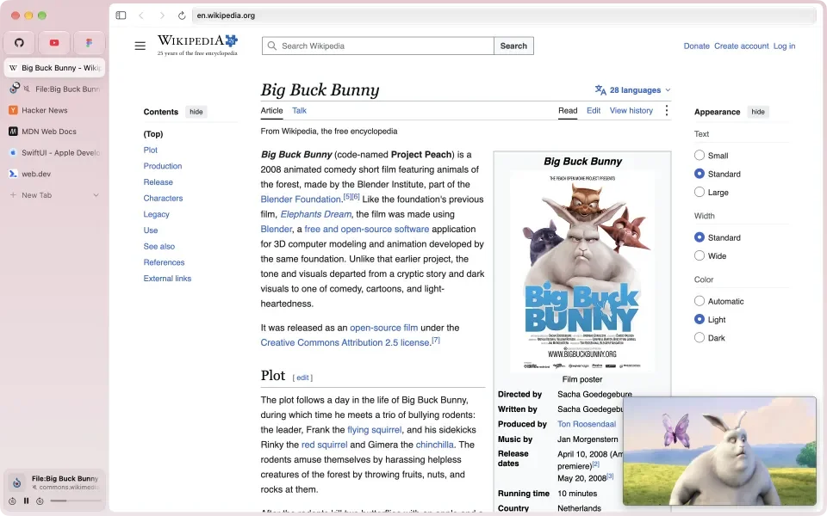Open the three-dot more options menu
This screenshot has height=516, width=827.
(x=667, y=110)
